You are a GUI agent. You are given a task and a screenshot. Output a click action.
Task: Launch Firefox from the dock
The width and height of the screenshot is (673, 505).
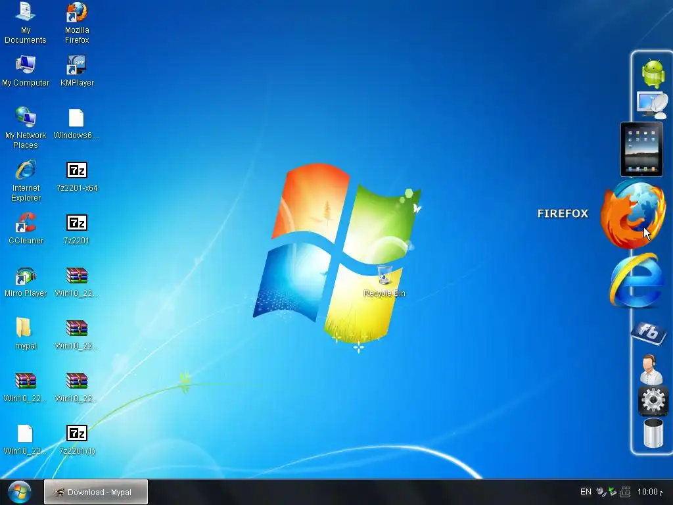point(633,214)
